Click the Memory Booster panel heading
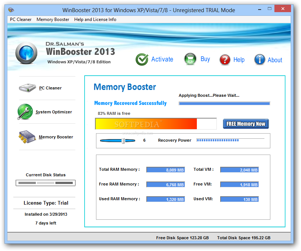The image size is (301, 251). click(x=125, y=87)
